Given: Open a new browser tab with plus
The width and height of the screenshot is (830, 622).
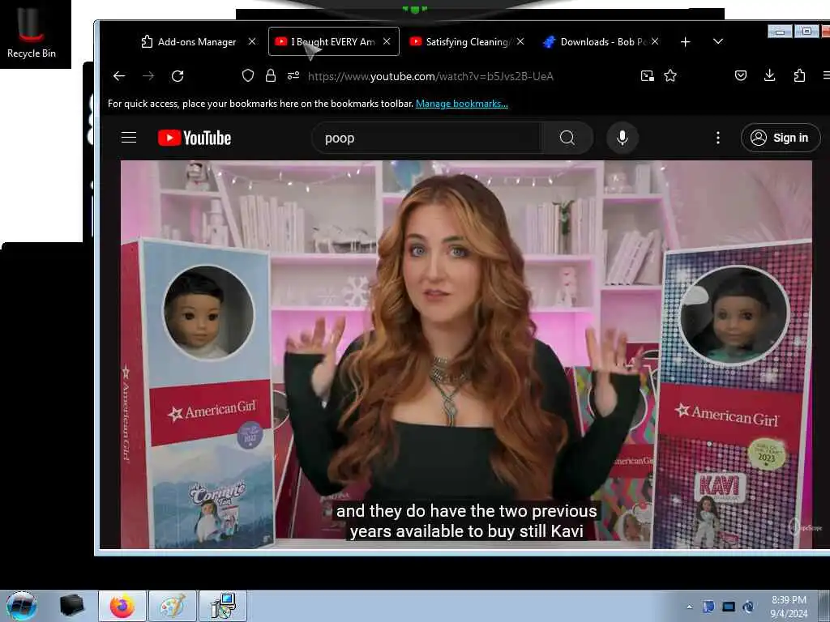Looking at the screenshot, I should (x=685, y=42).
